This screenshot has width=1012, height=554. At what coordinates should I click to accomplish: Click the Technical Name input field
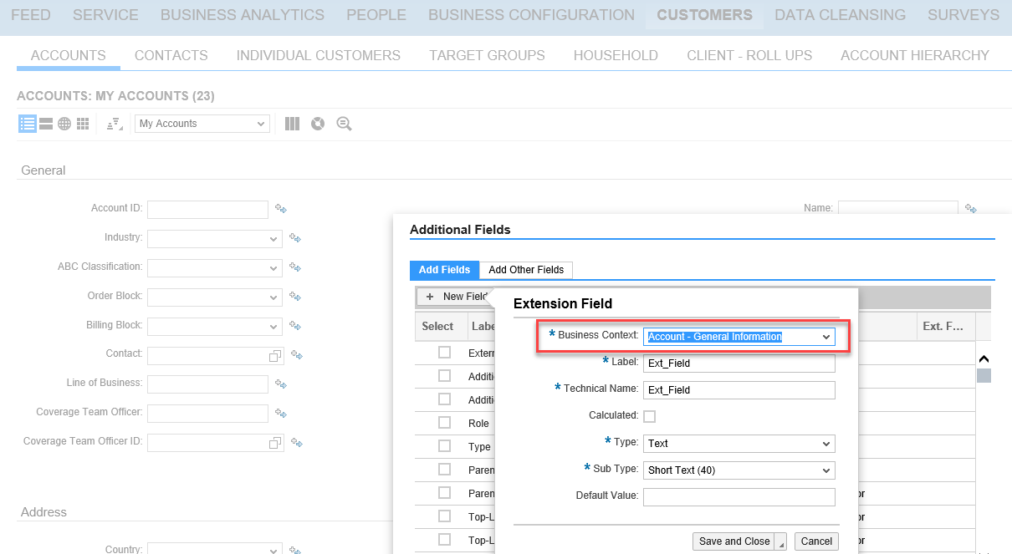click(739, 390)
